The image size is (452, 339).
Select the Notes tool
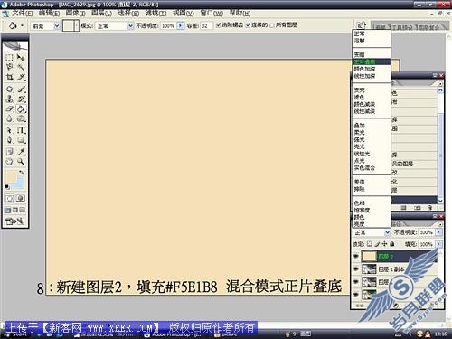click(x=10, y=152)
